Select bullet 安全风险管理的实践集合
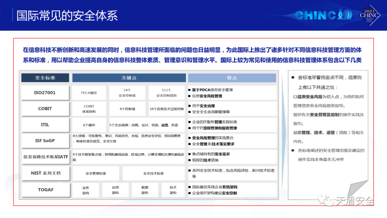 pos(211,138)
